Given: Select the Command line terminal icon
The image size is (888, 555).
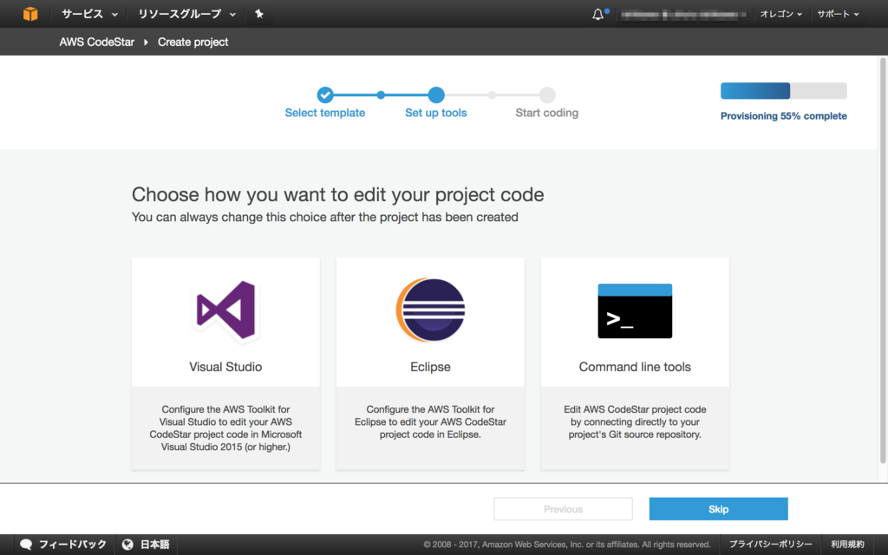Looking at the screenshot, I should 635,311.
